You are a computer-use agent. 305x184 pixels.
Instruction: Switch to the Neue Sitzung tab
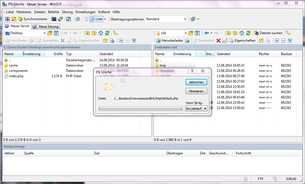click(x=46, y=26)
